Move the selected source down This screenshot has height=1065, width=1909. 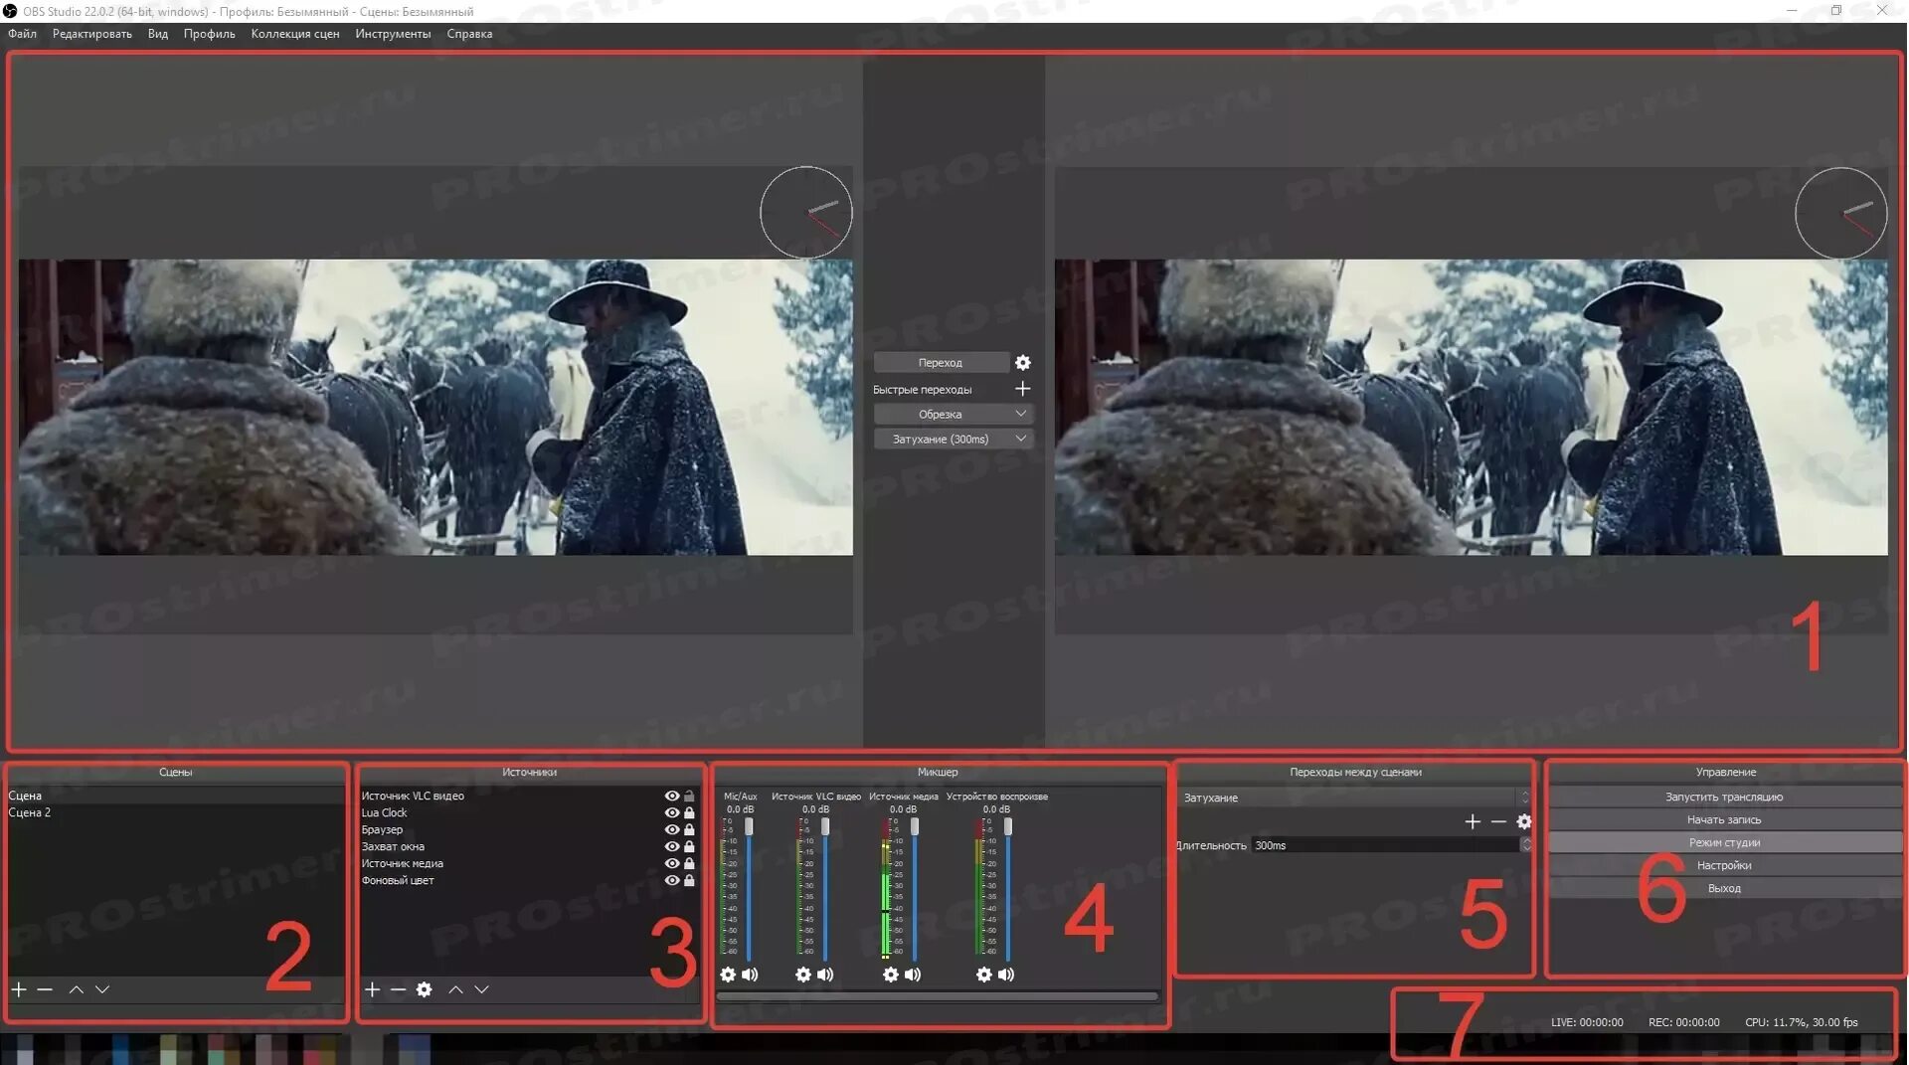point(482,989)
